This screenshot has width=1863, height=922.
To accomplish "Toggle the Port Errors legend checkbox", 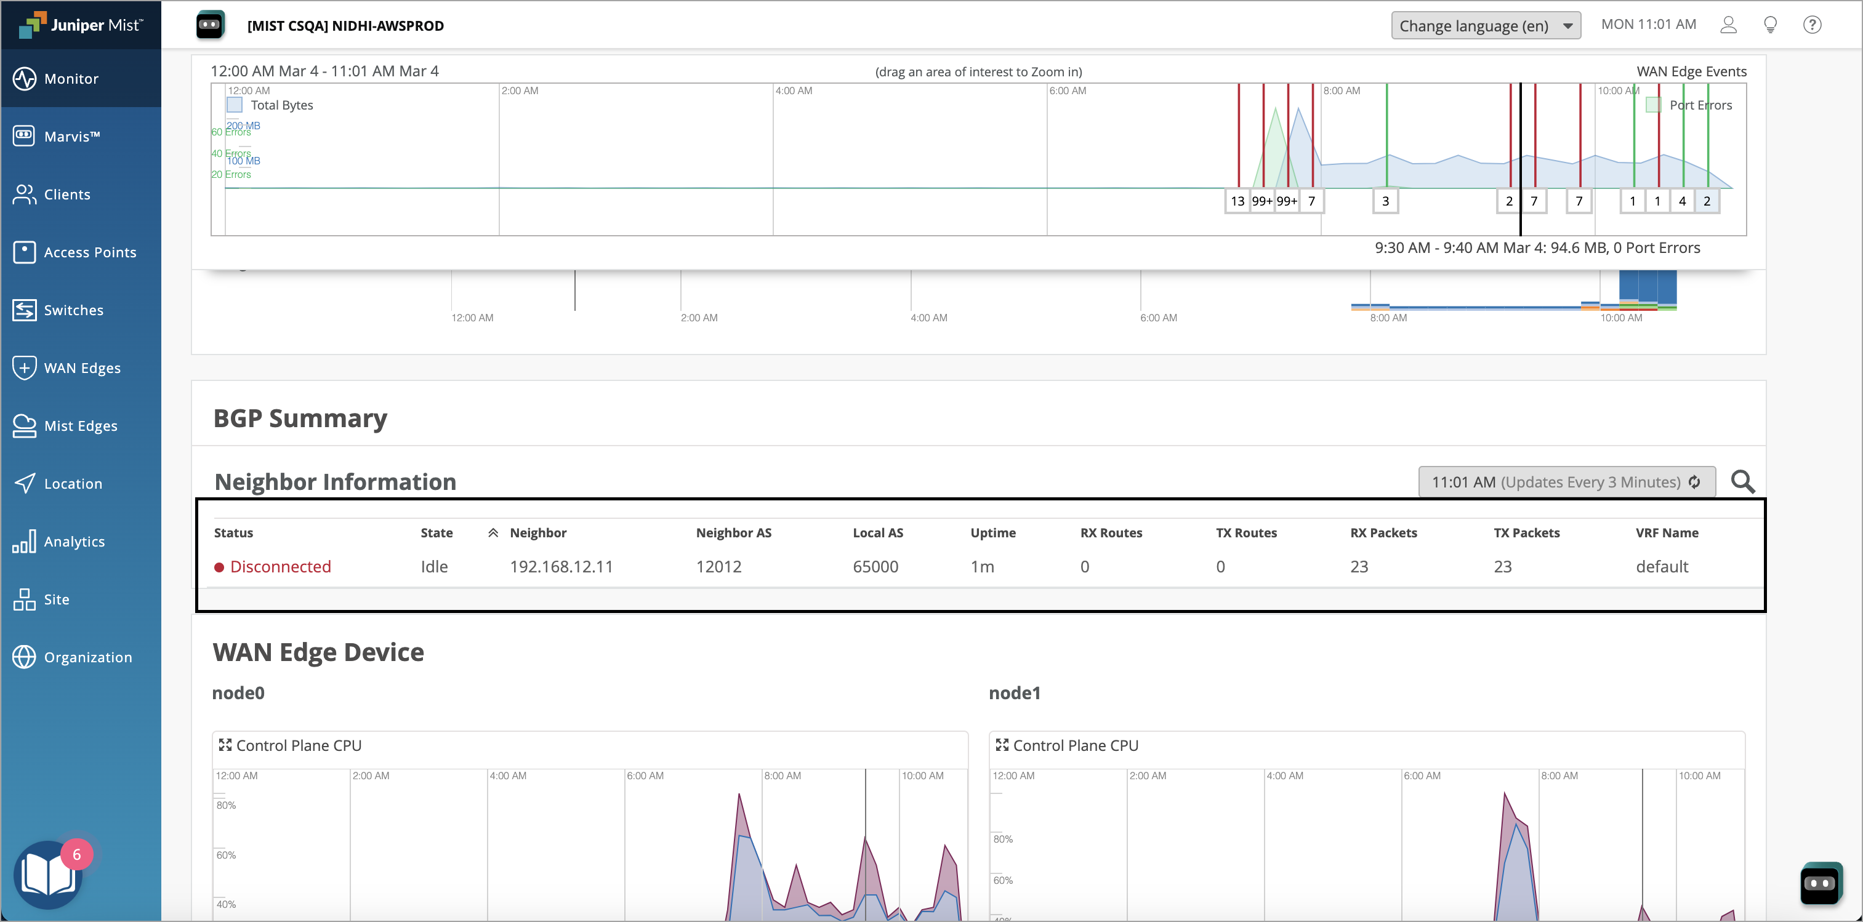I will point(1653,106).
